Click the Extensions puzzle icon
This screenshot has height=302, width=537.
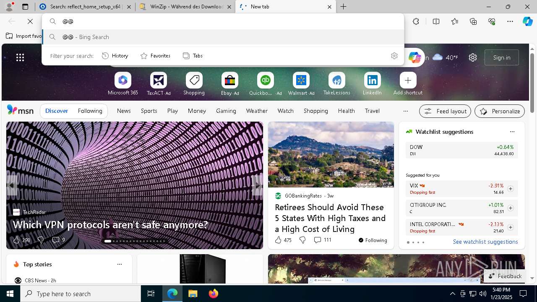point(416,21)
